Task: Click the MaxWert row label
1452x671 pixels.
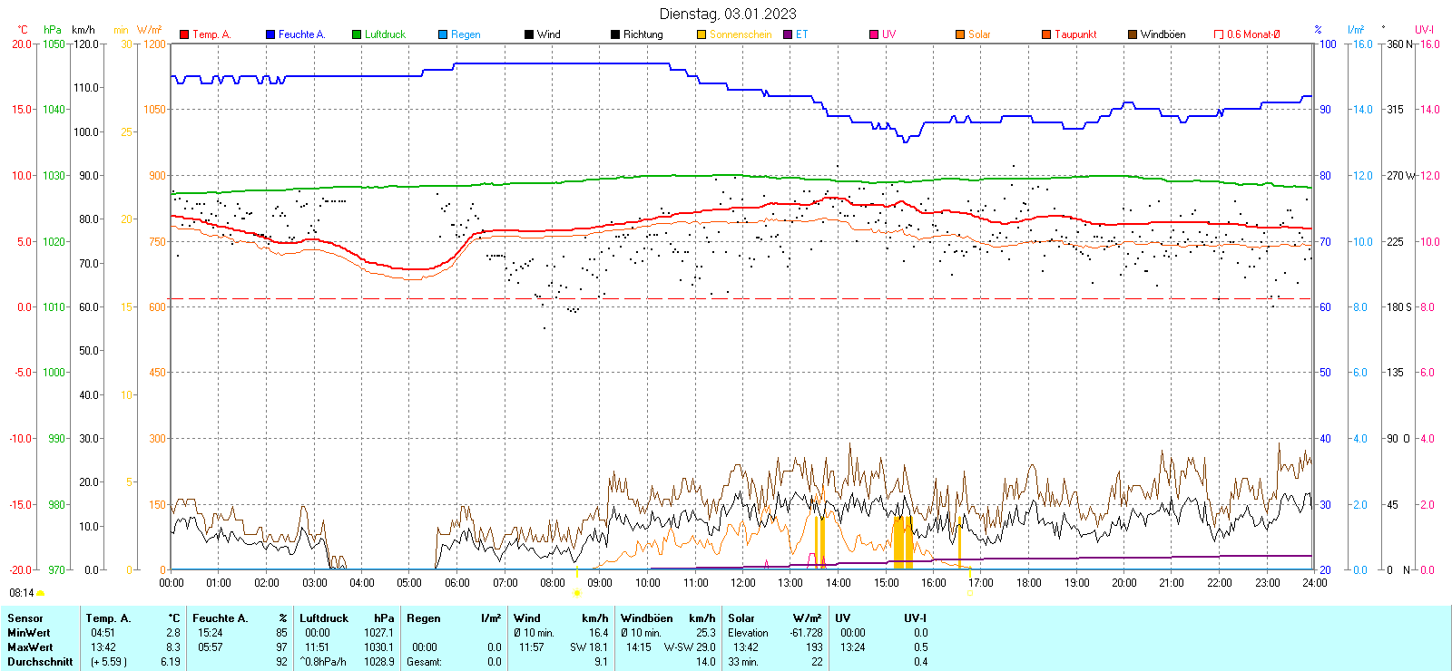Action: pyautogui.click(x=30, y=647)
